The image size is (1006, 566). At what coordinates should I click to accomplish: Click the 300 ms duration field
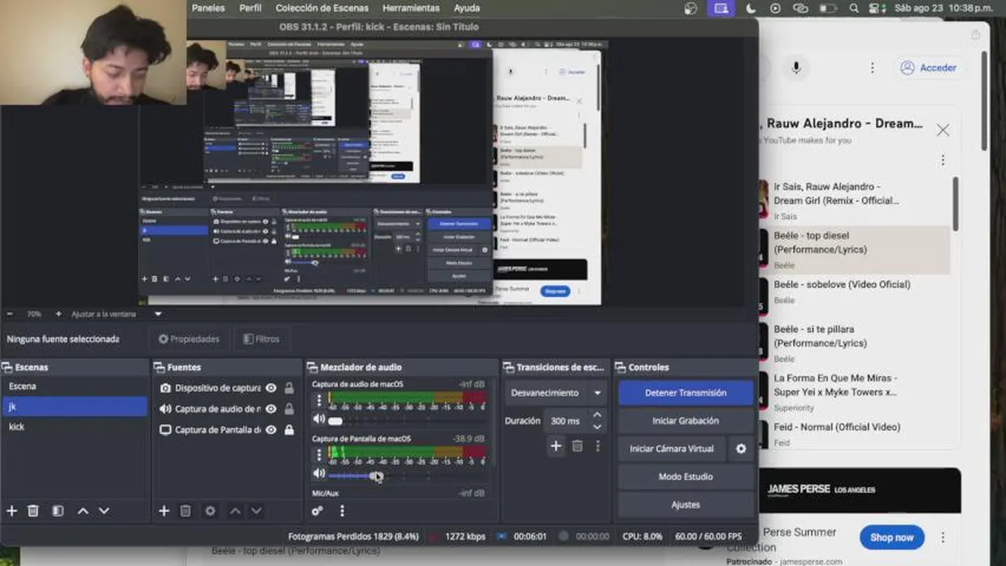[565, 421]
